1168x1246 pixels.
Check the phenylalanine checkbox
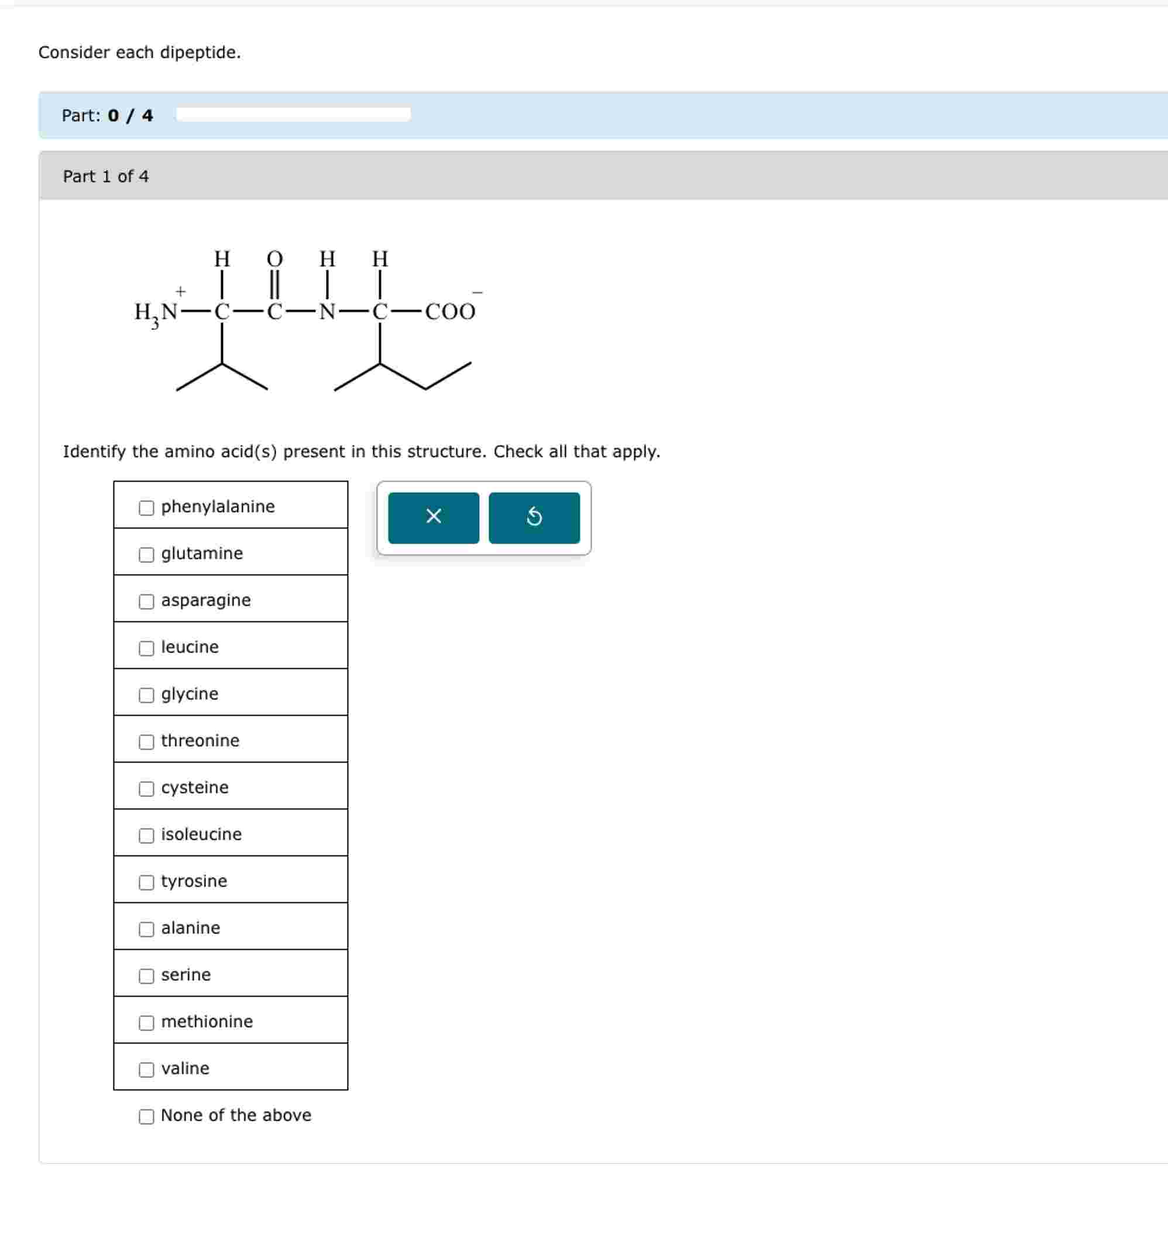click(x=146, y=507)
